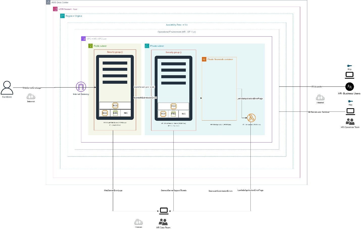Select the large EC2 icon in private general server

[x=173, y=106]
